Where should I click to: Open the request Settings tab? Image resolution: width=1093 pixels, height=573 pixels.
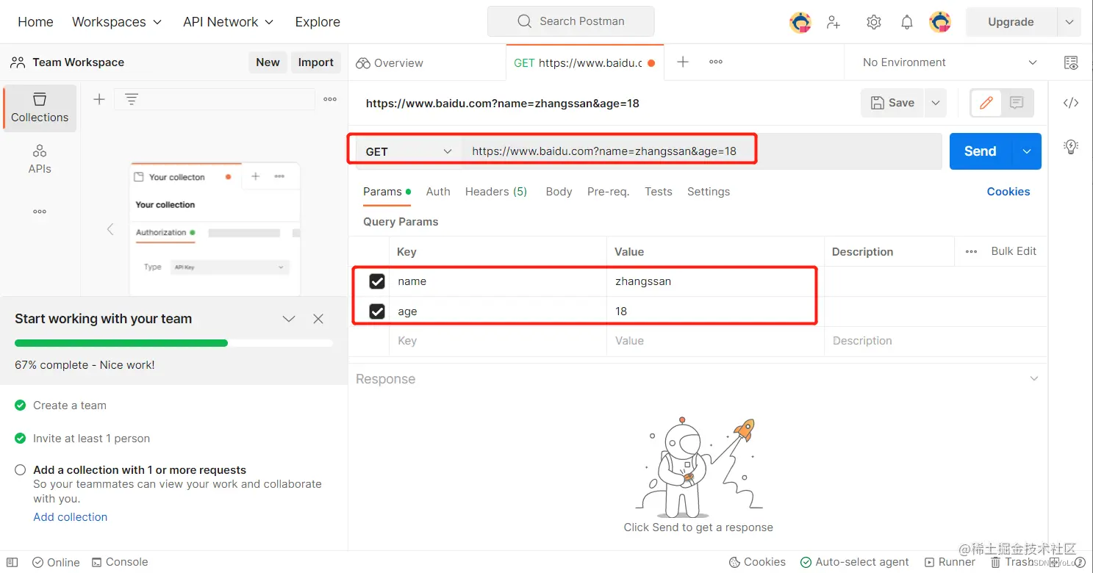point(709,192)
